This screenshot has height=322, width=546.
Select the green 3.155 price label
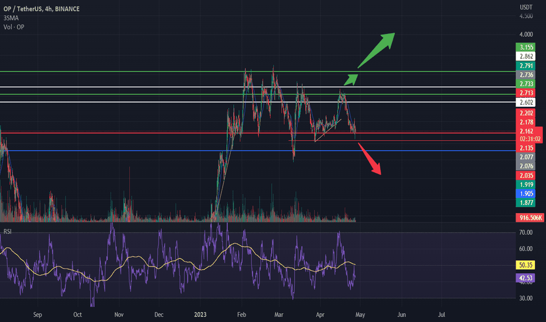[526, 47]
